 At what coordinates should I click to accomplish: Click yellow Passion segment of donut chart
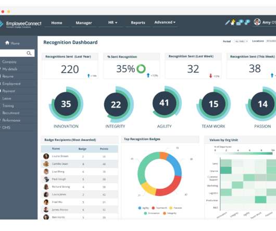[148, 189]
